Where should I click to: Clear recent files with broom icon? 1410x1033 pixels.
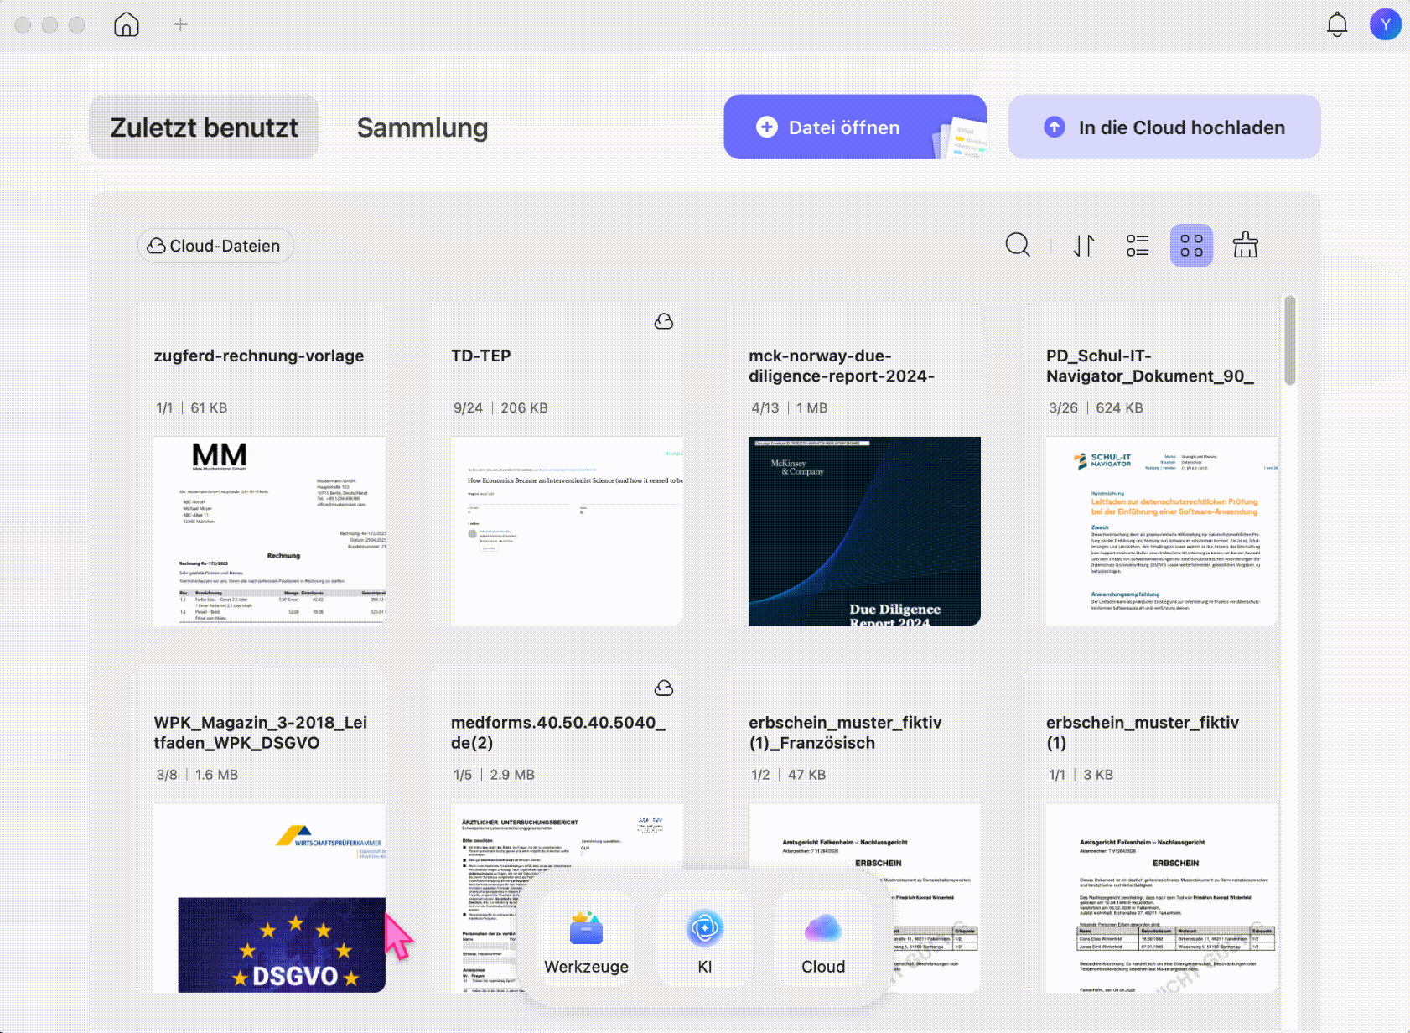pyautogui.click(x=1246, y=245)
